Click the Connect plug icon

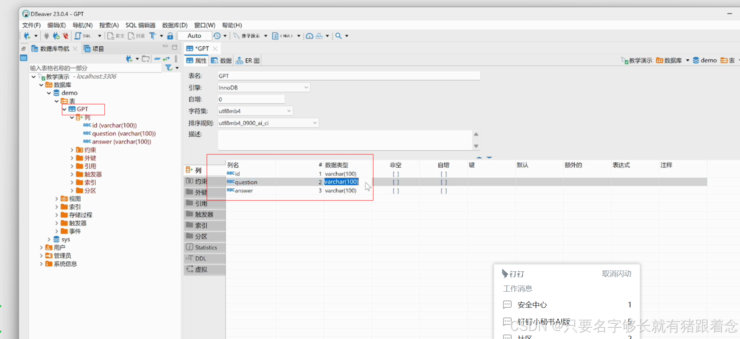point(47,36)
